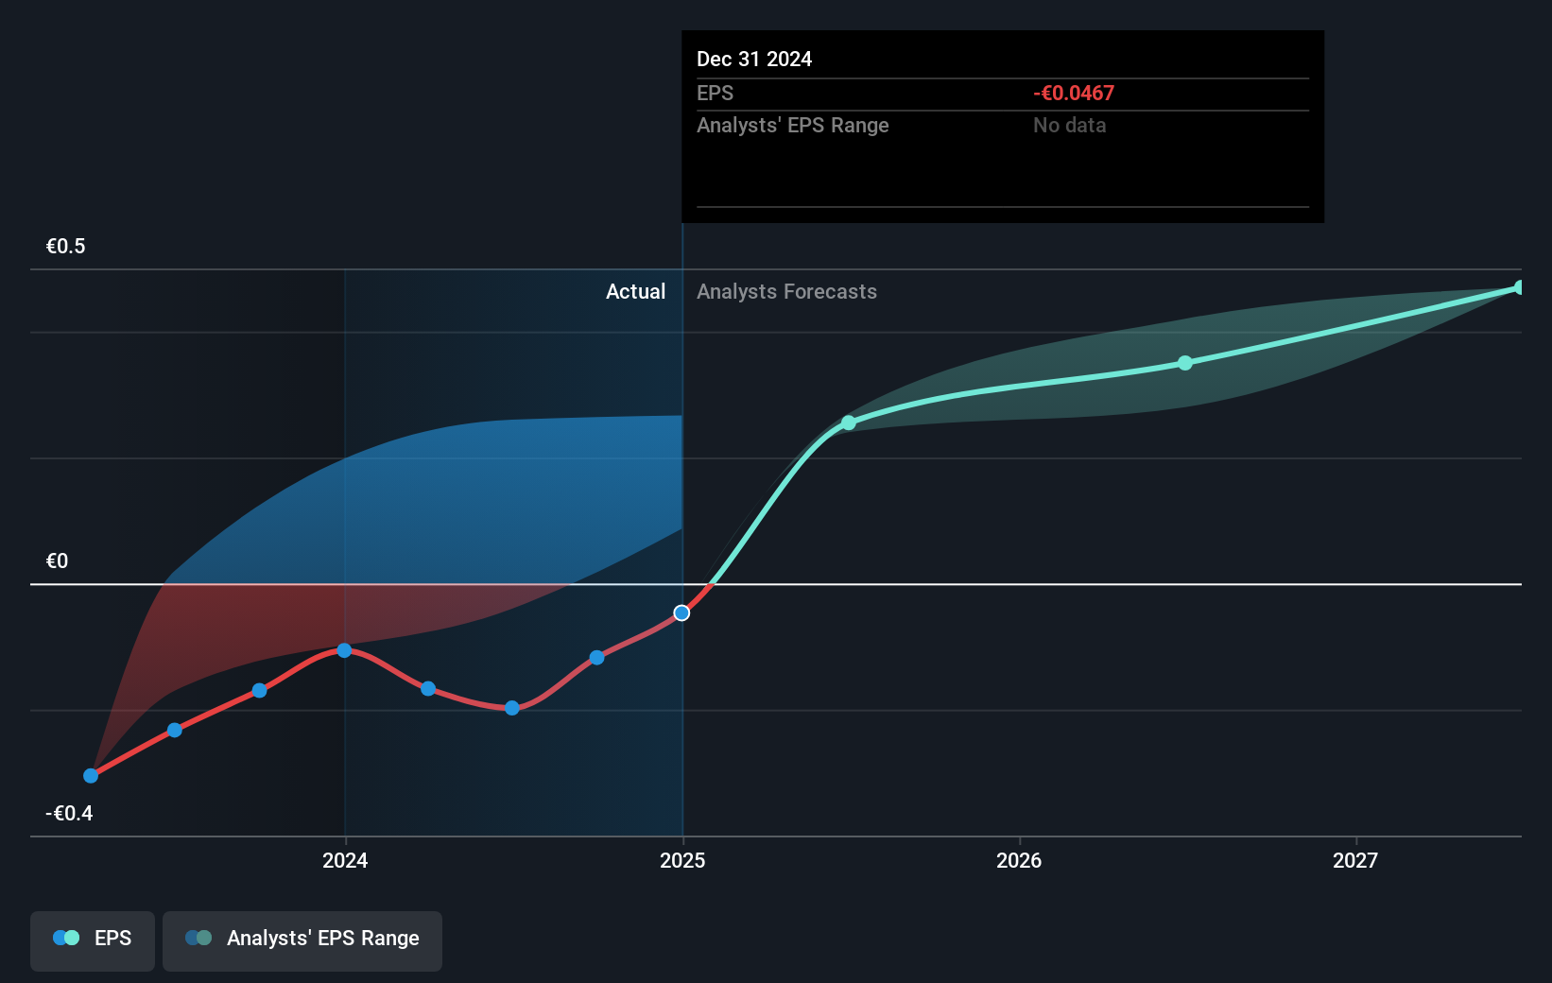Toggle the EPS series visibility
Viewport: 1552px width, 983px height.
click(x=92, y=940)
